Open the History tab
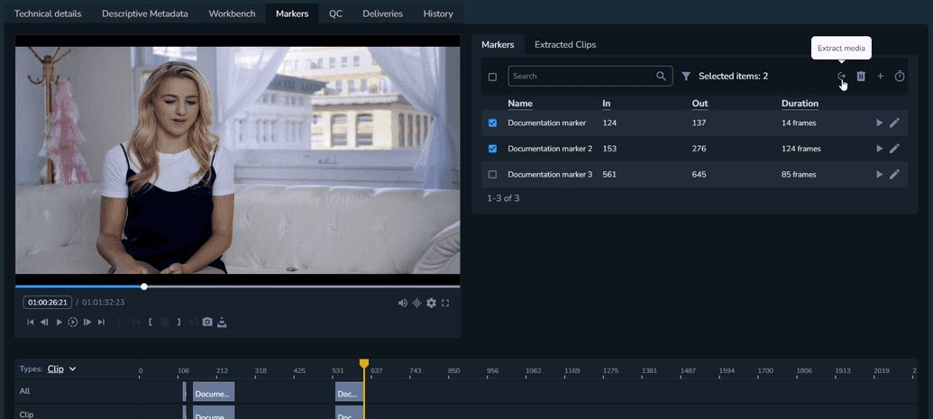Viewport: 933px width, 419px height. tap(438, 14)
